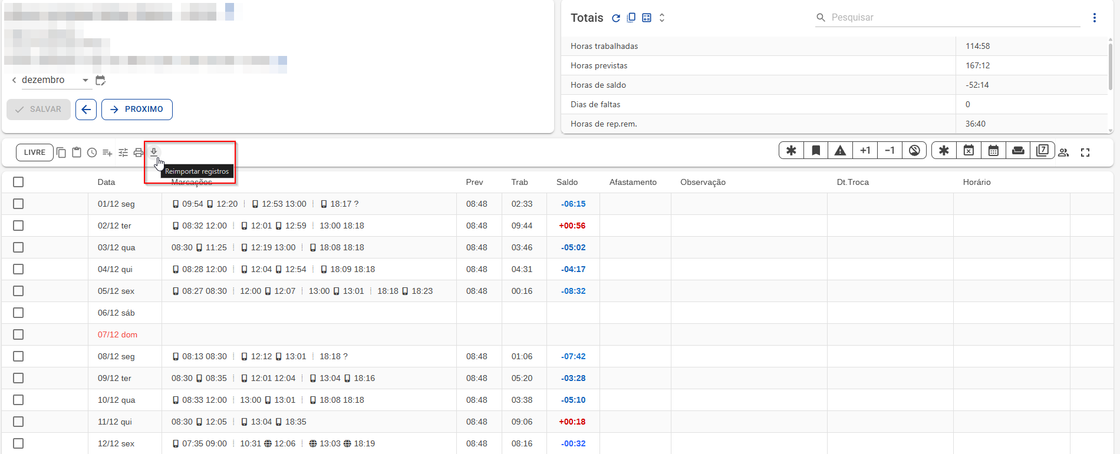Click the add-to-list icon in the toolbar
1120x454 pixels.
[107, 153]
